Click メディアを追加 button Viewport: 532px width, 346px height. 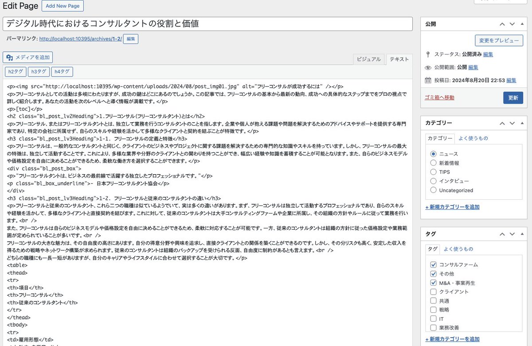click(x=28, y=57)
